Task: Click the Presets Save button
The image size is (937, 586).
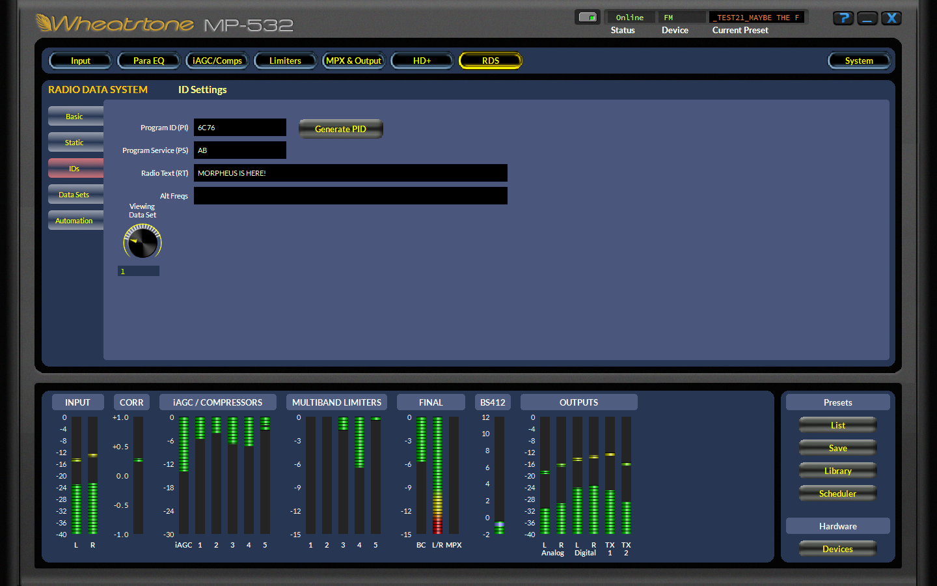Action: [838, 448]
